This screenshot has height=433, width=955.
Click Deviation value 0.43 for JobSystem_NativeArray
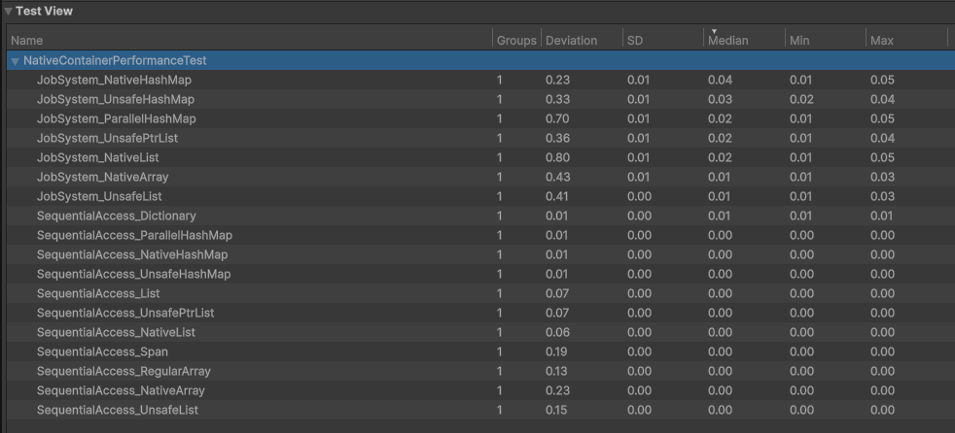[x=557, y=177]
